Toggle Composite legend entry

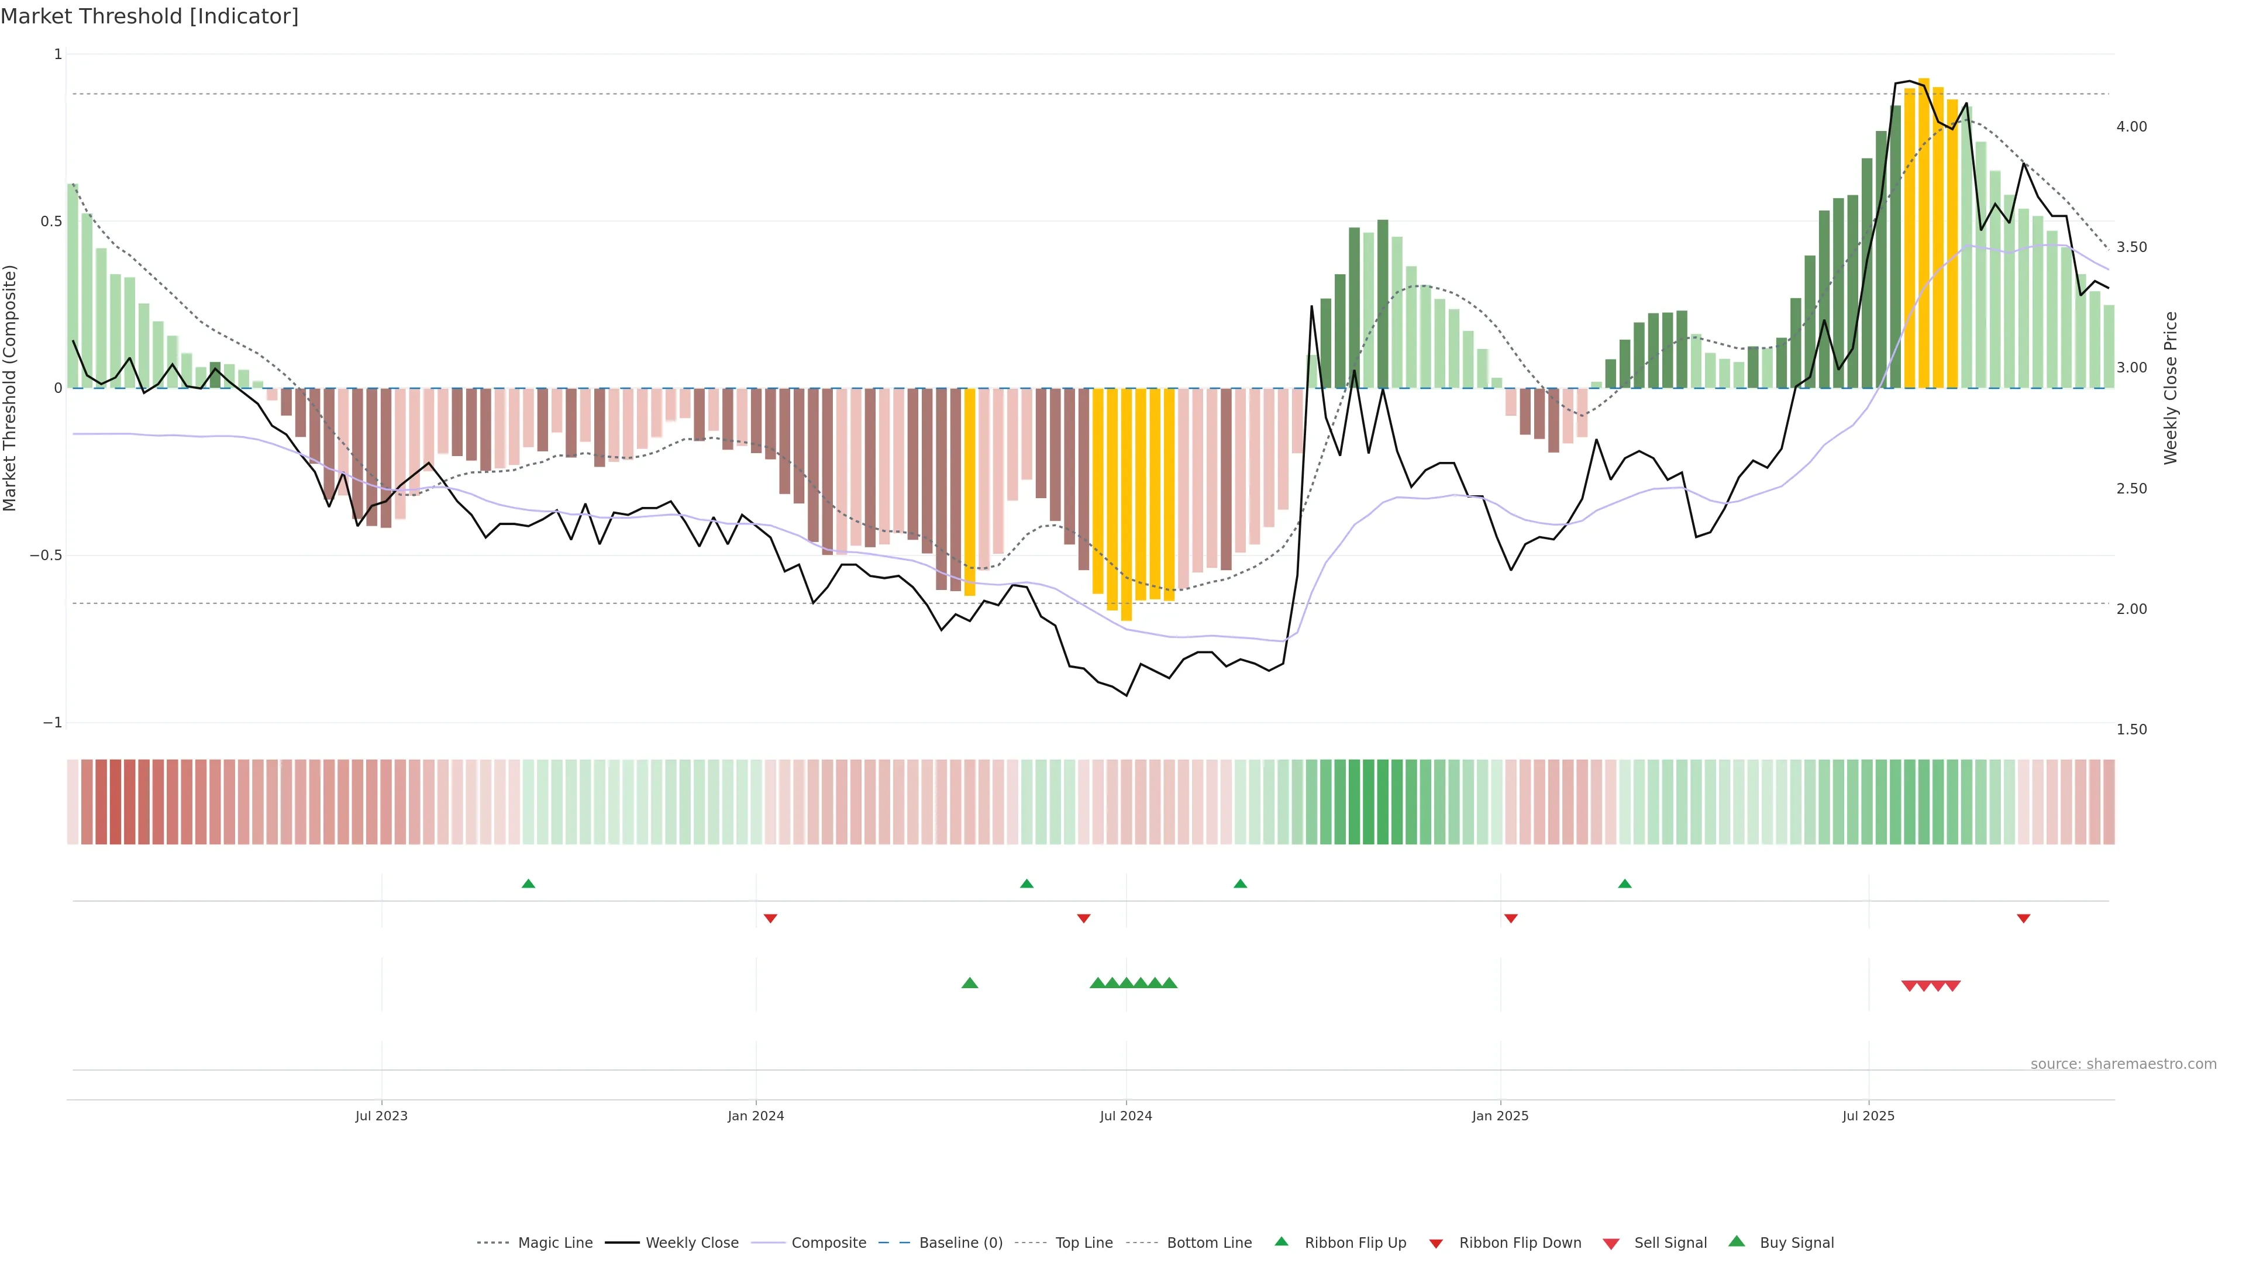828,1243
